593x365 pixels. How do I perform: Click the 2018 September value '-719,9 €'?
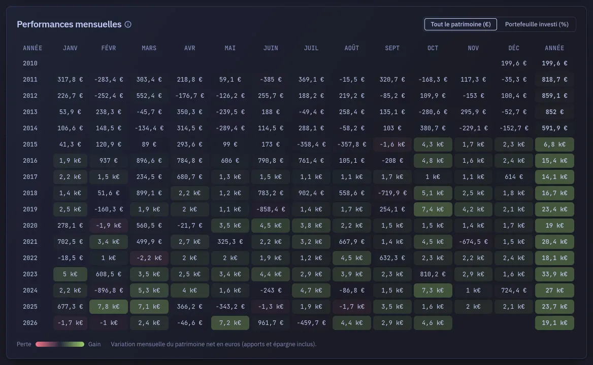[x=392, y=193]
